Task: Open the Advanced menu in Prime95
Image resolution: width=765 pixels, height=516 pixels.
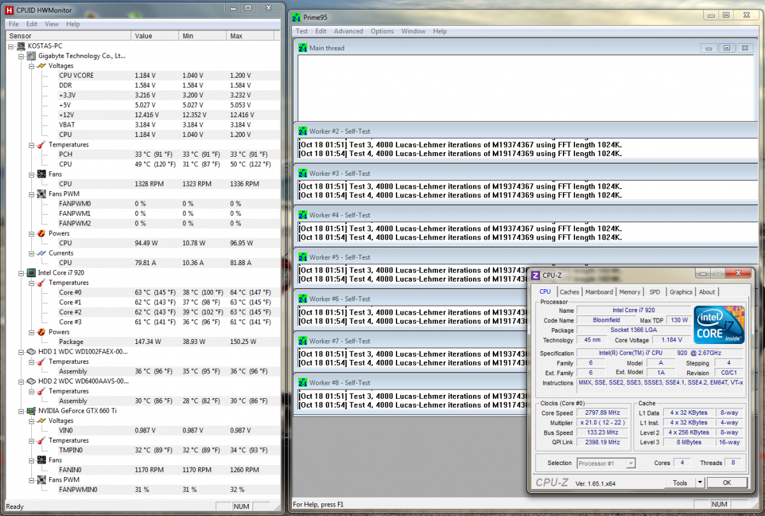Action: pos(348,31)
